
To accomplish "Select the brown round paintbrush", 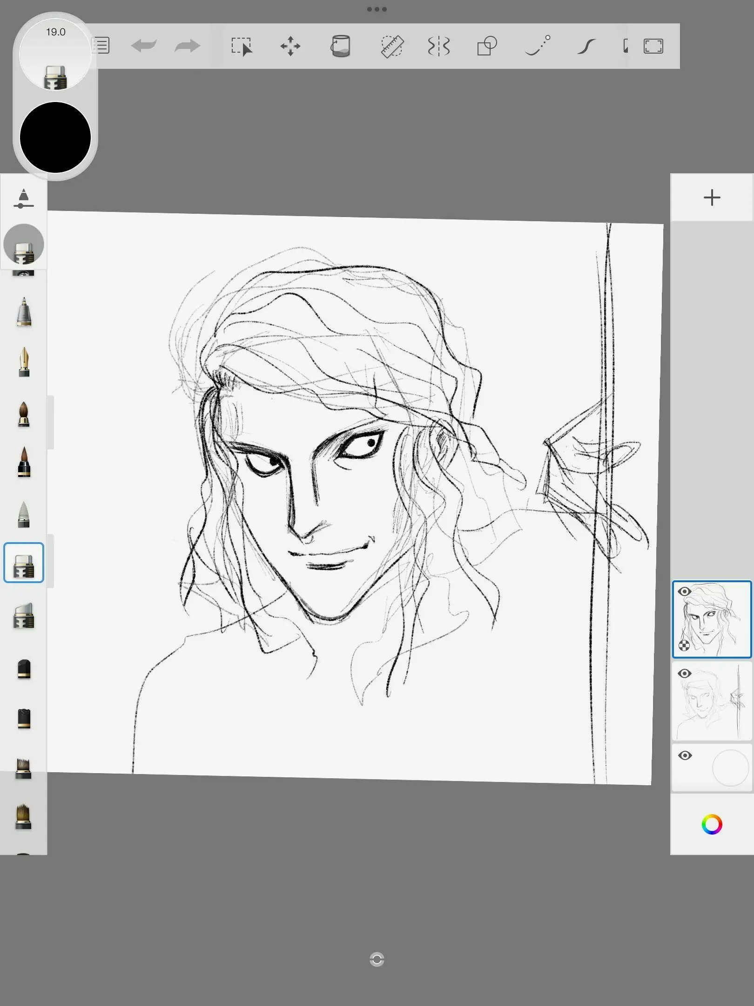I will tap(24, 414).
